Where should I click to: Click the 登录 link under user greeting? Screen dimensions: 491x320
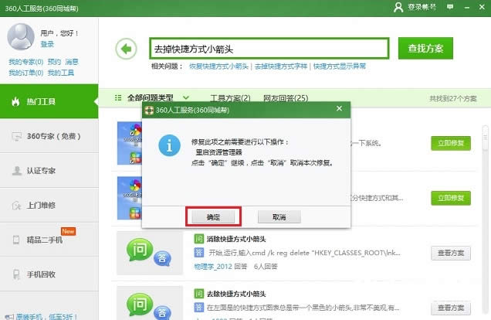click(47, 44)
